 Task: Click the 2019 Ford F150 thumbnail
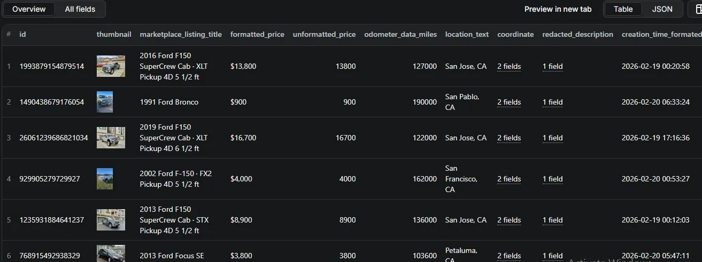point(111,138)
